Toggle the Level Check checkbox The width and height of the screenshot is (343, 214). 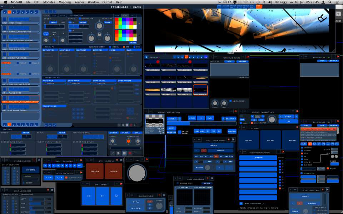(x=230, y=101)
